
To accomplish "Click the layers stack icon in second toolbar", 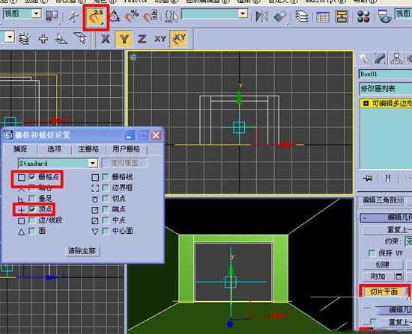I will (25, 39).
